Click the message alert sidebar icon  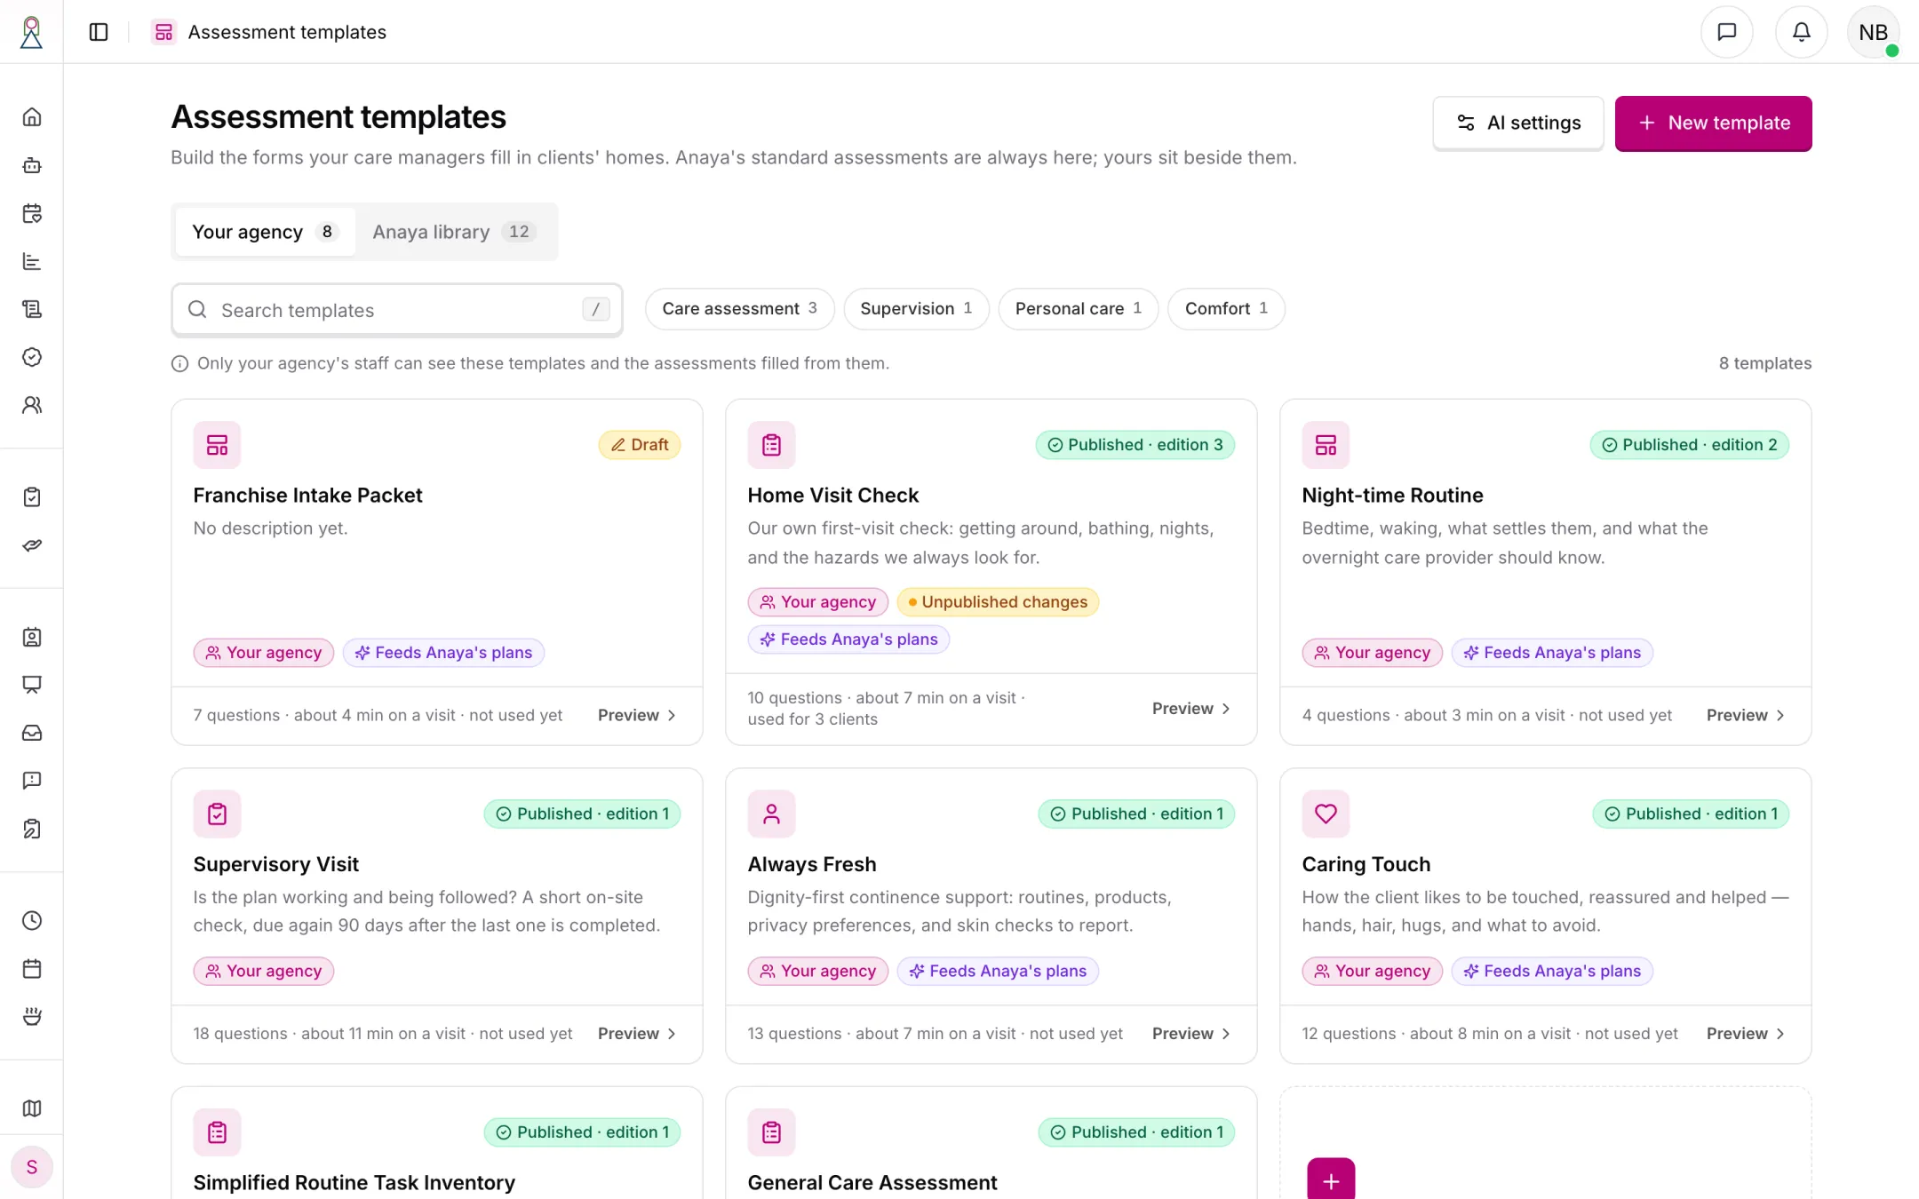pyautogui.click(x=32, y=781)
